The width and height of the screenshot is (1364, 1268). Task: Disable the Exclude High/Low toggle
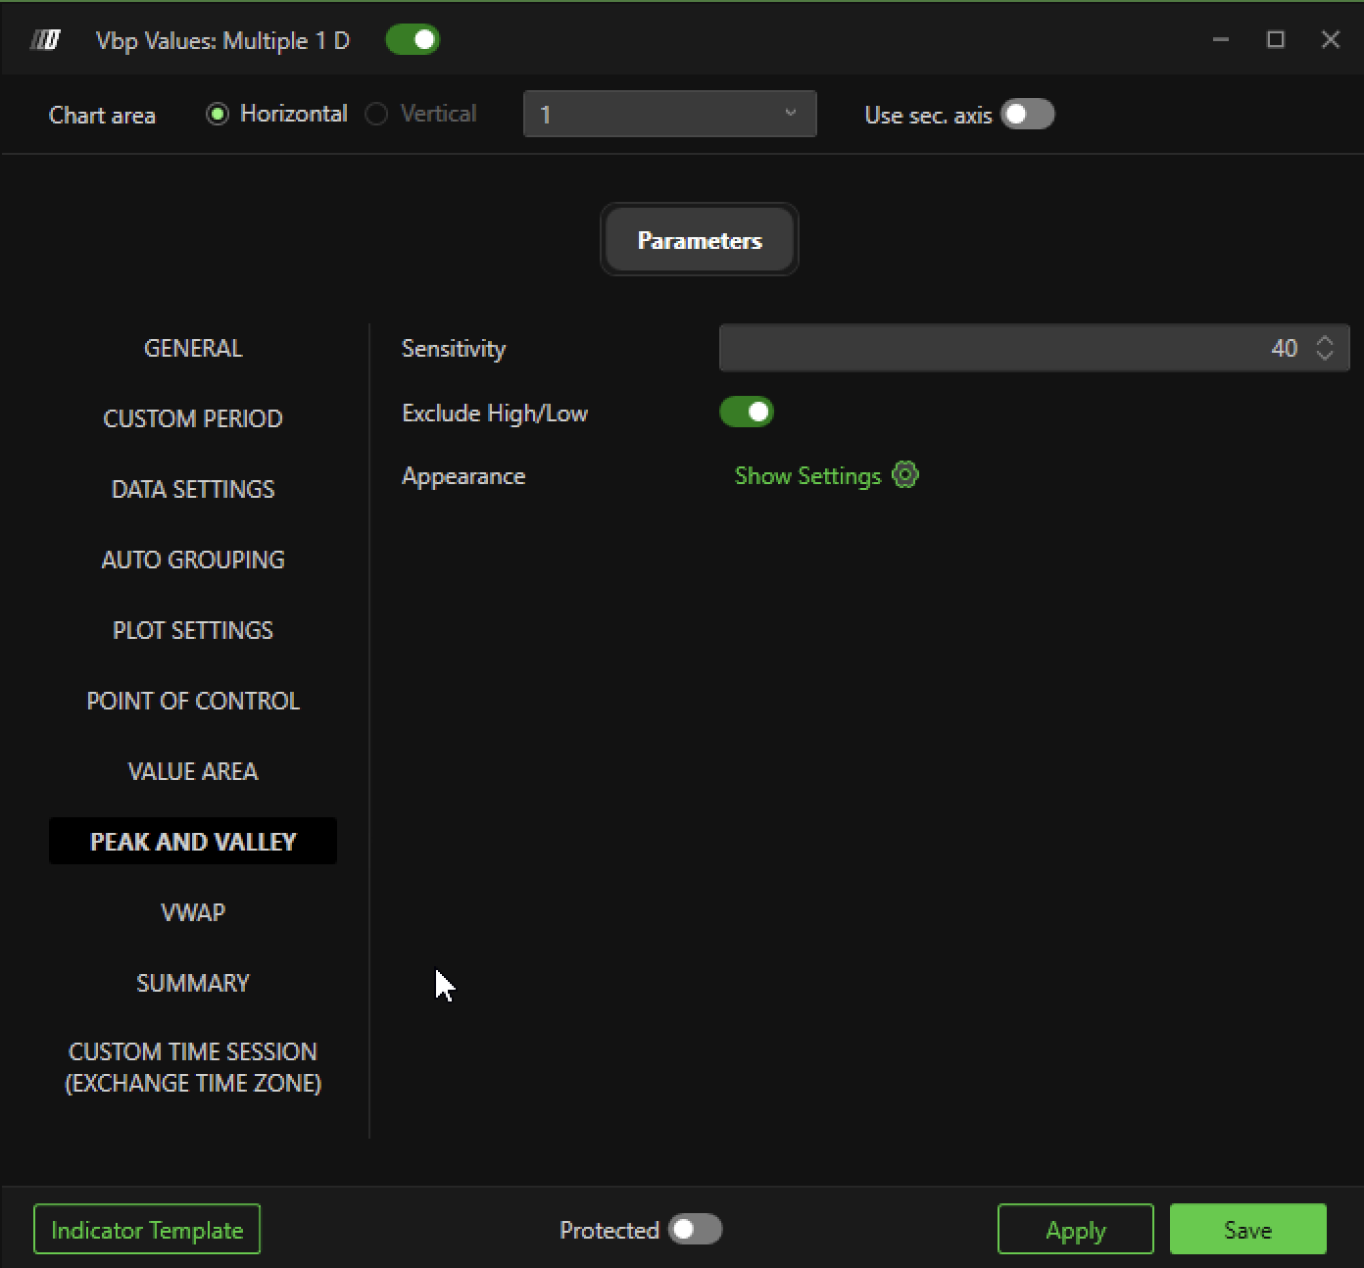(747, 413)
